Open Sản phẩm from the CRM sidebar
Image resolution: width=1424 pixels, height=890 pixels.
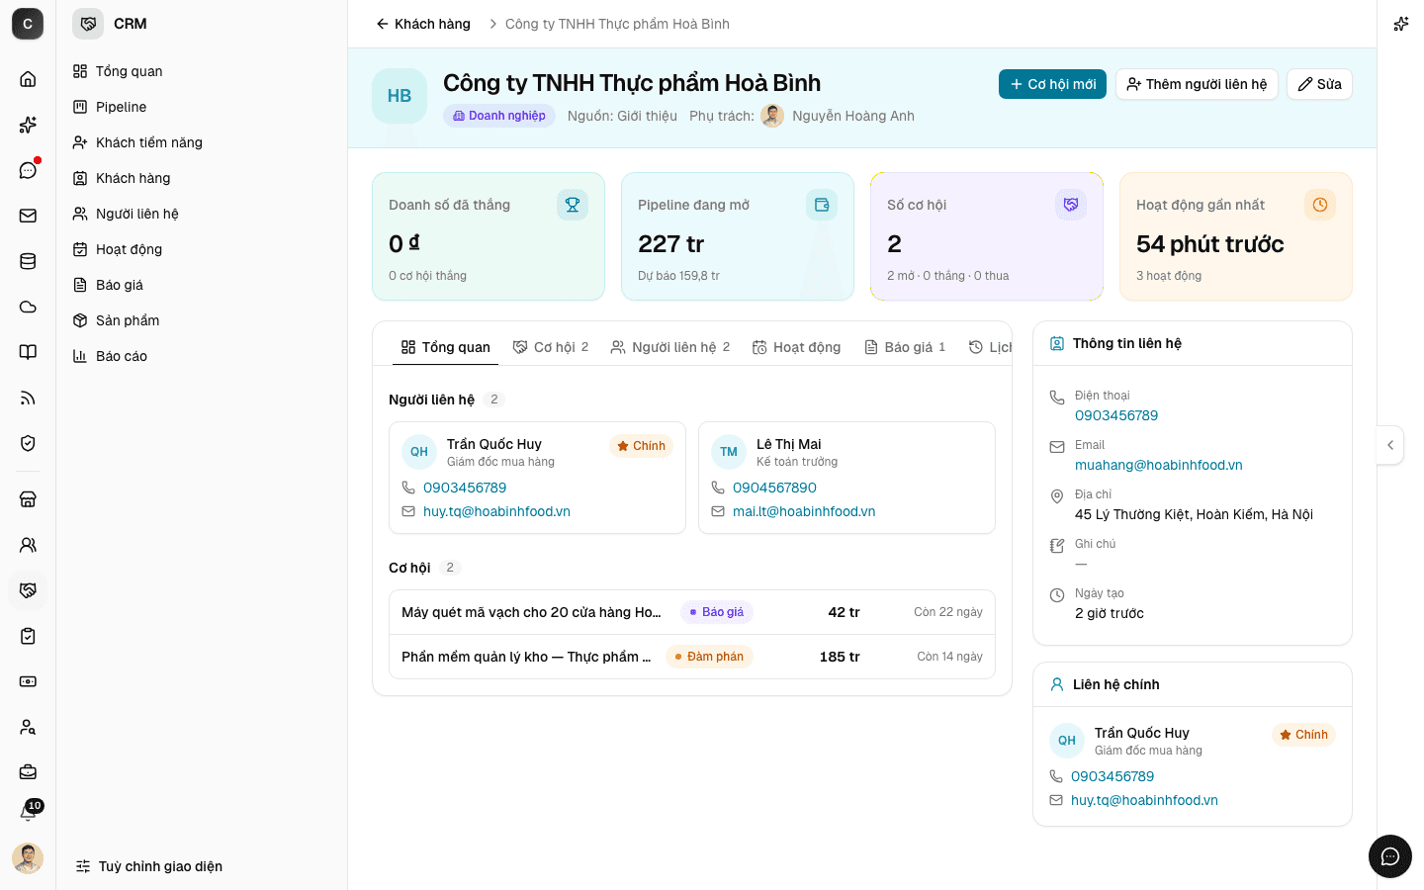[202, 320]
